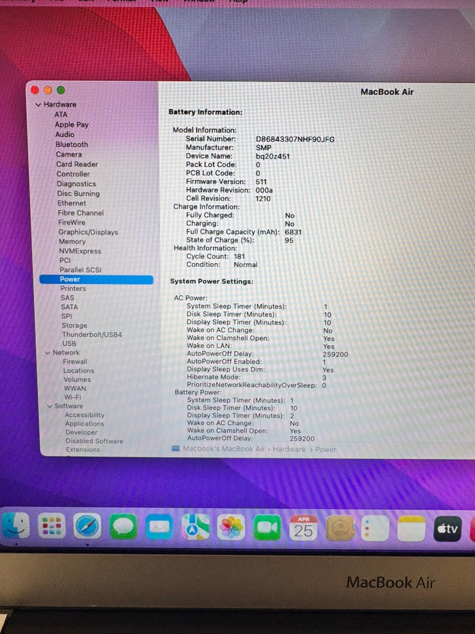The image size is (475, 634).
Task: Open FireWire hardware info
Action: (72, 222)
